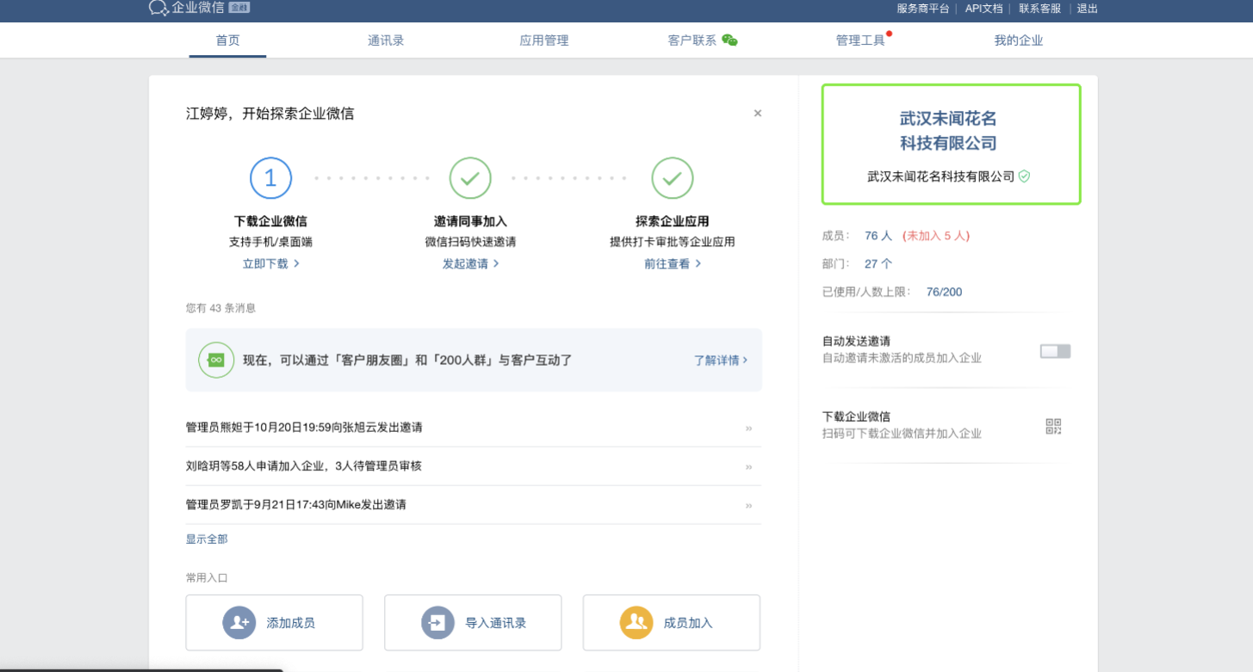The height and width of the screenshot is (672, 1253).
Task: Click message 刘晗玥等58人申请加入企业
Action: point(304,465)
